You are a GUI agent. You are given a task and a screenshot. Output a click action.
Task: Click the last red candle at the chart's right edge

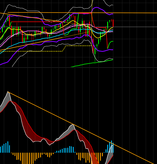pyautogui.click(x=113, y=23)
